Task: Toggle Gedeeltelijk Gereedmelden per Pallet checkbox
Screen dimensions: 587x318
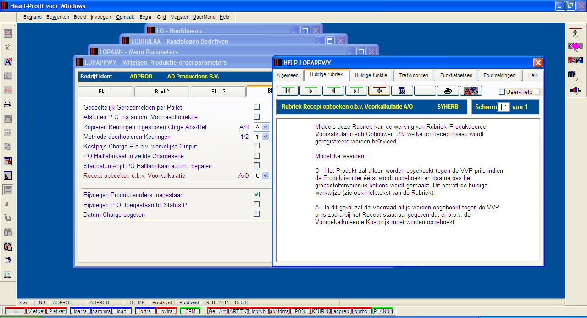Action: (257, 107)
